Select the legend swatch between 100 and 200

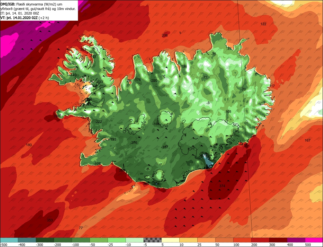[x=242, y=240]
